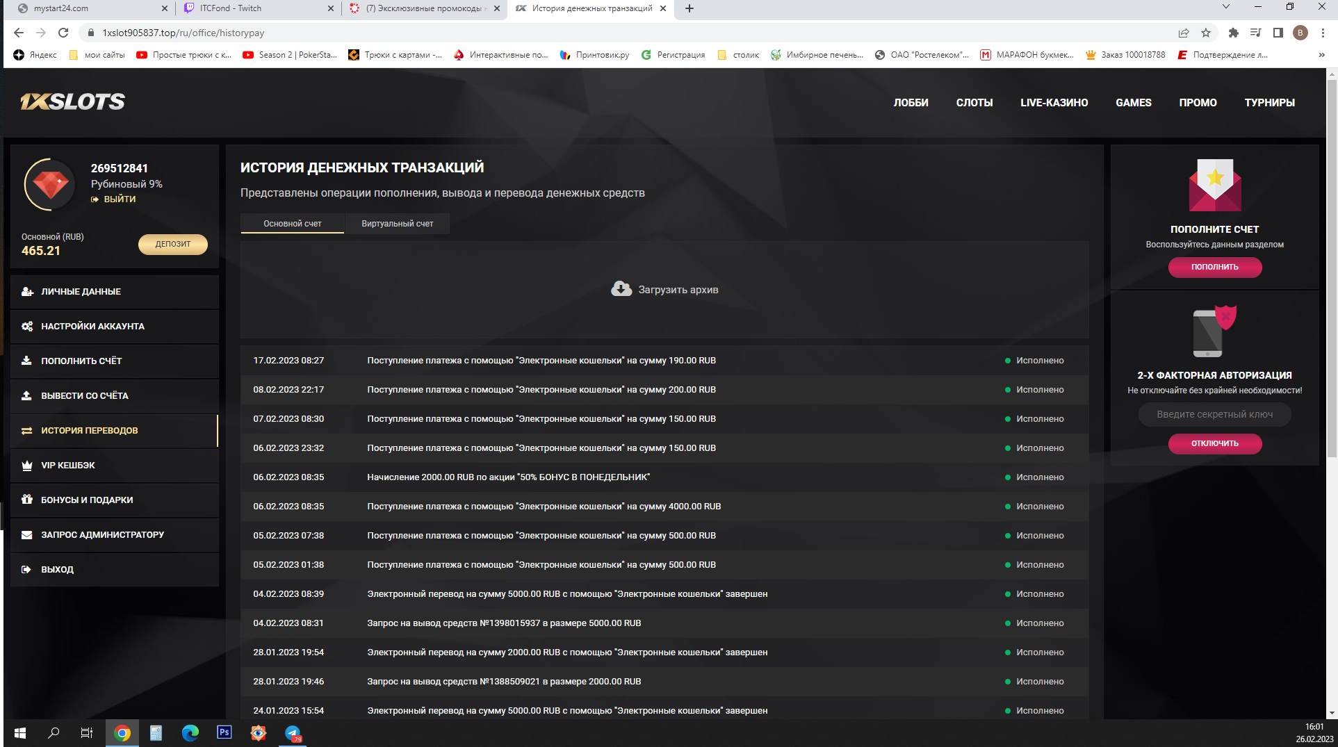Switch to the ITCFond Twitch tab
1338x747 pixels.
click(x=256, y=8)
